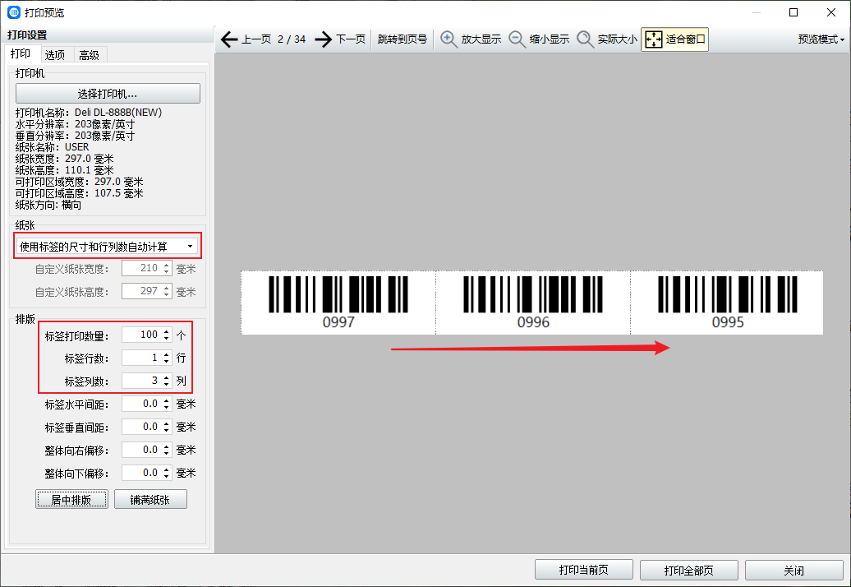The width and height of the screenshot is (851, 587).
Task: Maximize the 打印预览 window
Action: point(793,12)
